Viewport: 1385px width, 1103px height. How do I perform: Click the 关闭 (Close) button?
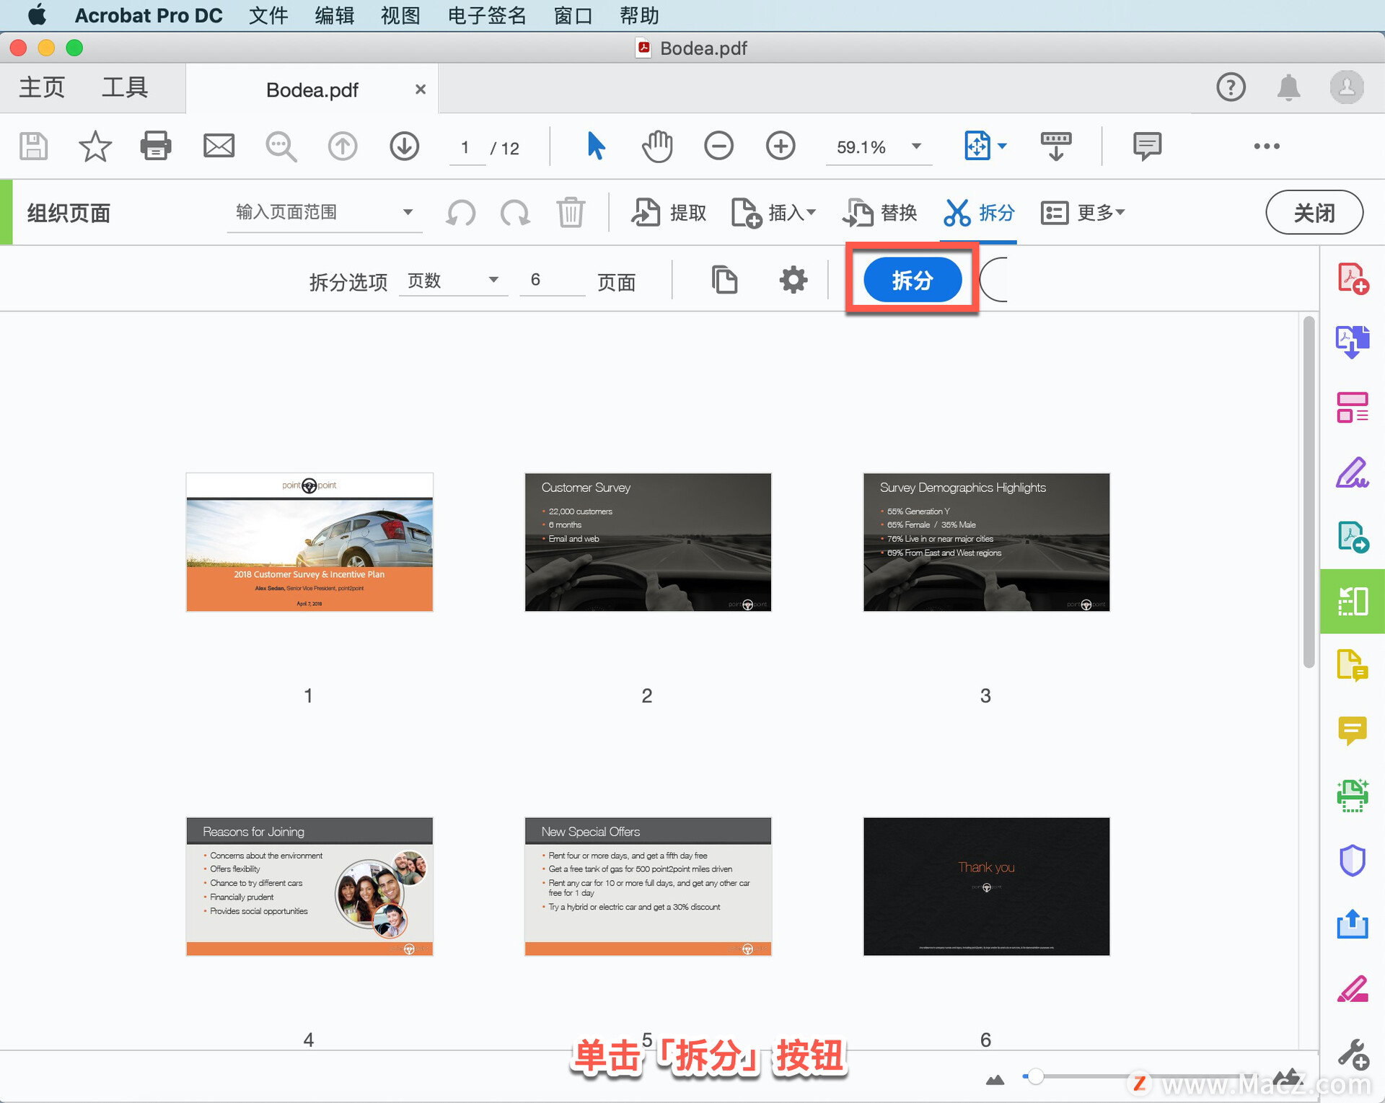pyautogui.click(x=1314, y=212)
